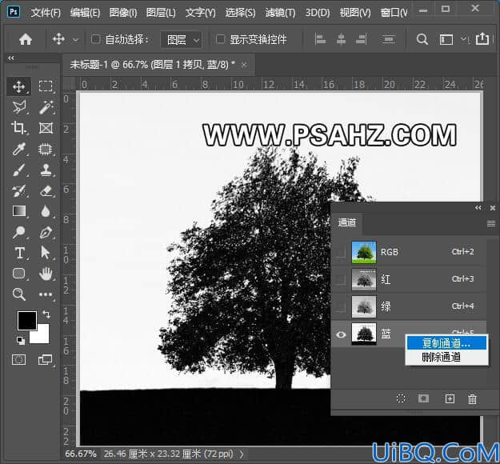Go to Home screen
The width and height of the screenshot is (500, 464).
click(x=25, y=39)
